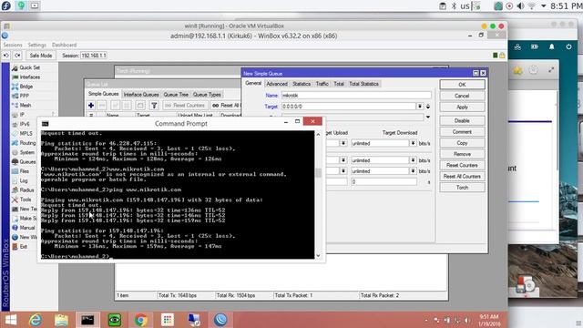
Task: Click Reset All Counters in New Simple Queue
Action: 462,176
